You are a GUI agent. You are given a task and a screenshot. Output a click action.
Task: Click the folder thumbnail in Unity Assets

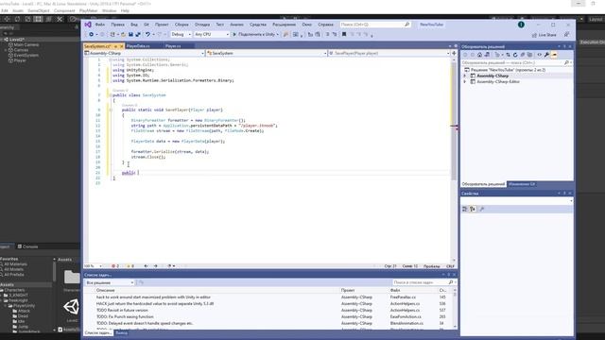(x=72, y=277)
